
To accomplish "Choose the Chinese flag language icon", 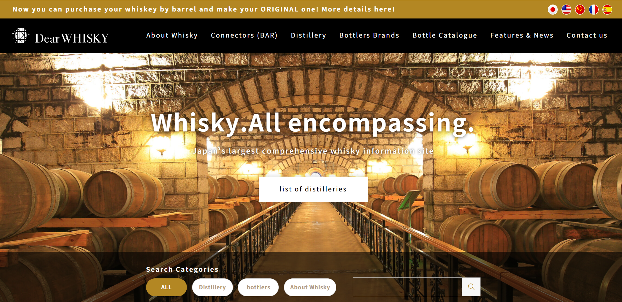I will [580, 10].
